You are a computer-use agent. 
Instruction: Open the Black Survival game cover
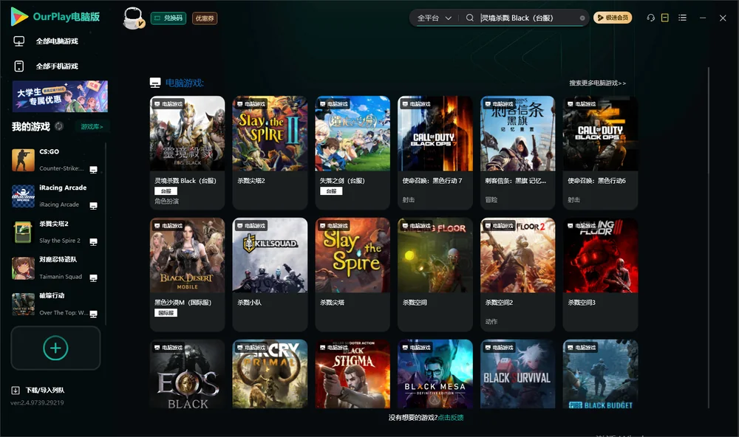click(518, 374)
